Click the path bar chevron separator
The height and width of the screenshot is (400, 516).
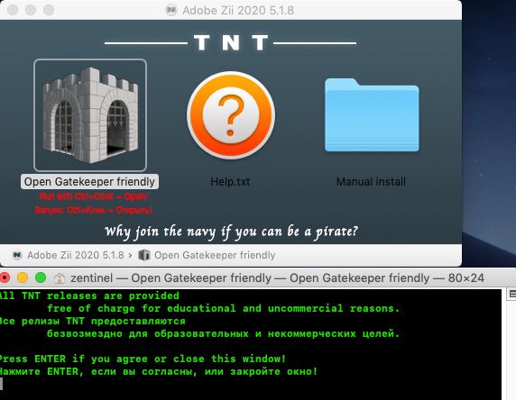click(131, 255)
